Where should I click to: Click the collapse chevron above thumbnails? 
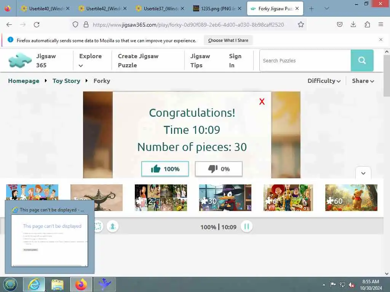point(363,173)
